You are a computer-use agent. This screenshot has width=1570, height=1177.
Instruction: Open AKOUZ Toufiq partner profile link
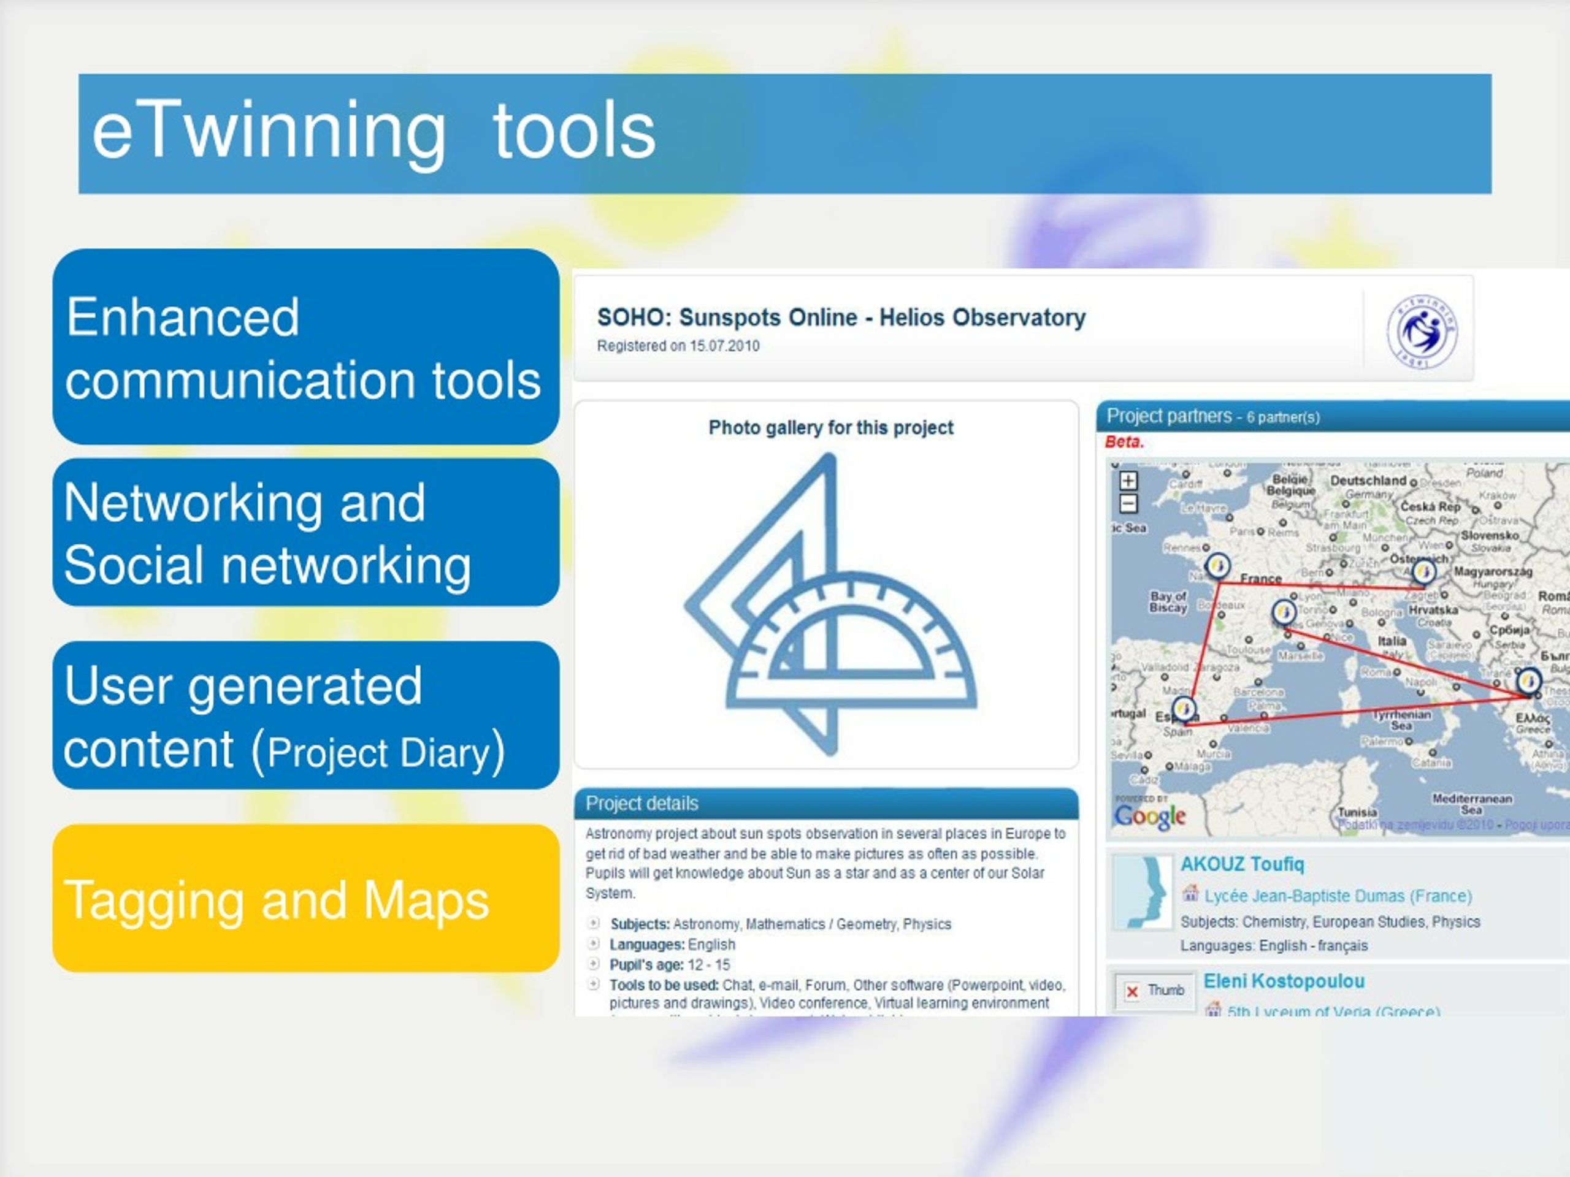click(1242, 864)
